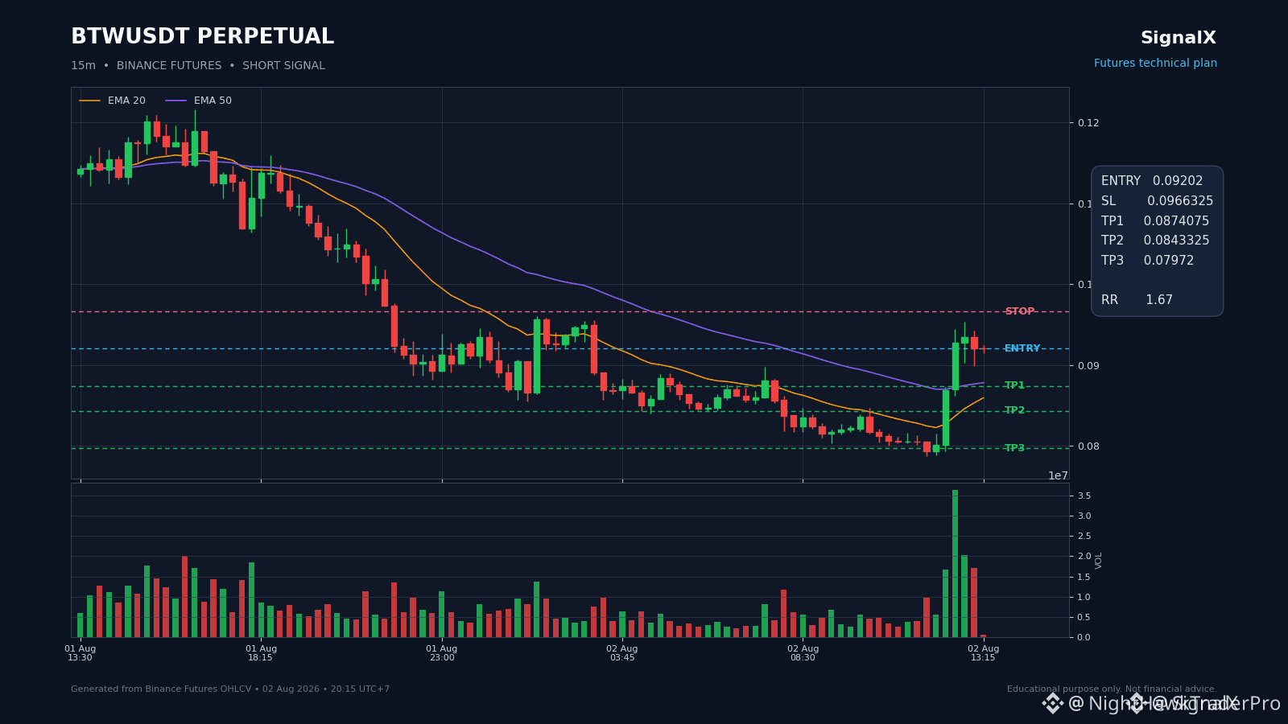The width and height of the screenshot is (1288, 724).
Task: Click the STOP level label
Action: [1019, 311]
